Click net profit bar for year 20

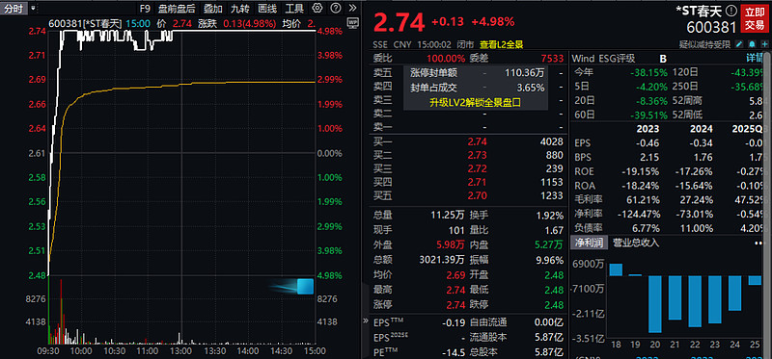(655, 304)
